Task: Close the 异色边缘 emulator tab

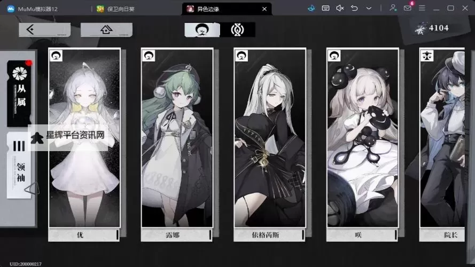Action: (x=264, y=9)
